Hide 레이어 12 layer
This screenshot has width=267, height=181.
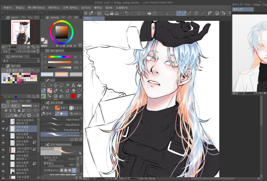3,150
